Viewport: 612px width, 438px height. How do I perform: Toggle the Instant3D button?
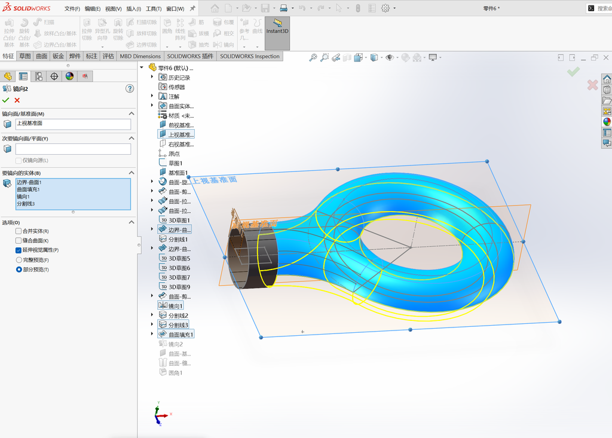point(277,33)
